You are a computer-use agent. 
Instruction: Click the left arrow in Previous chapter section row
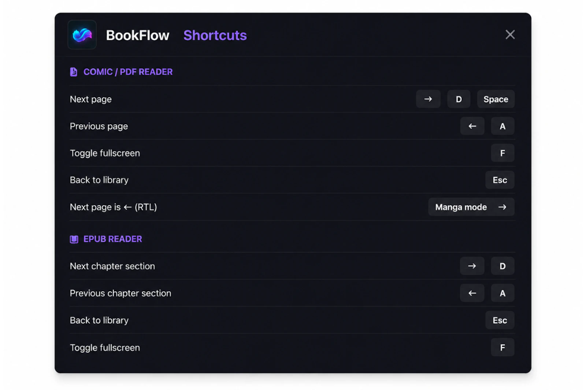pyautogui.click(x=472, y=293)
